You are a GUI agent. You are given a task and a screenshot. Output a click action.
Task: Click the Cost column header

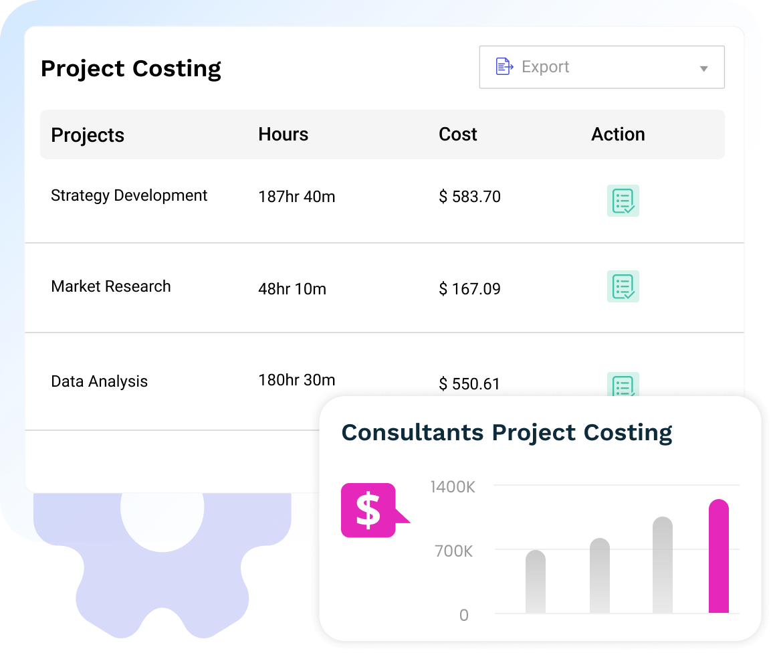458,134
